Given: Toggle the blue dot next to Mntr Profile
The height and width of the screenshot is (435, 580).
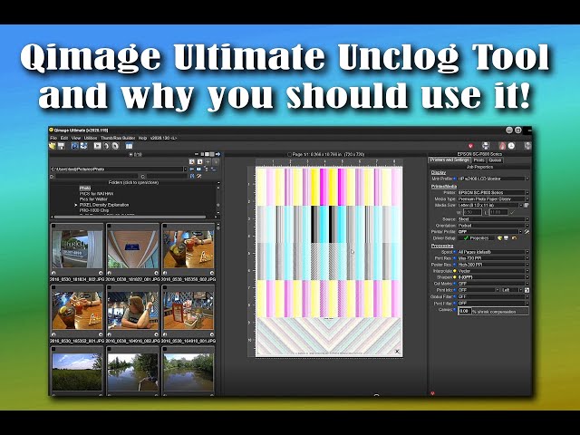Looking at the screenshot, I should point(455,179).
